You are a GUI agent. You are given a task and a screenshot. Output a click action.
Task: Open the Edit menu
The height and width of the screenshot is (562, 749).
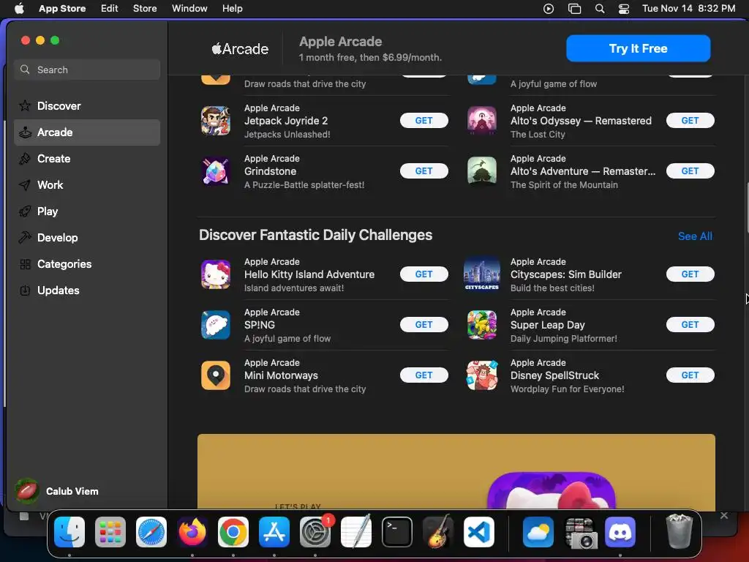click(x=110, y=9)
